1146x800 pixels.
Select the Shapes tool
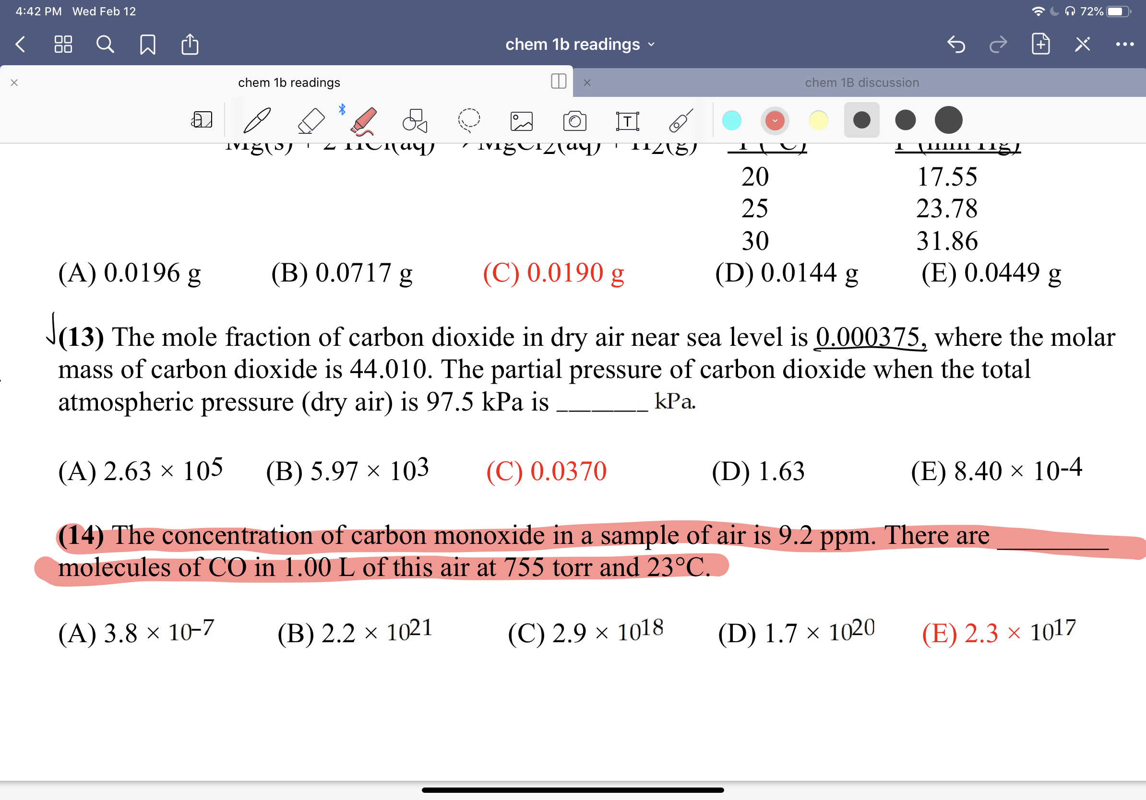click(415, 120)
